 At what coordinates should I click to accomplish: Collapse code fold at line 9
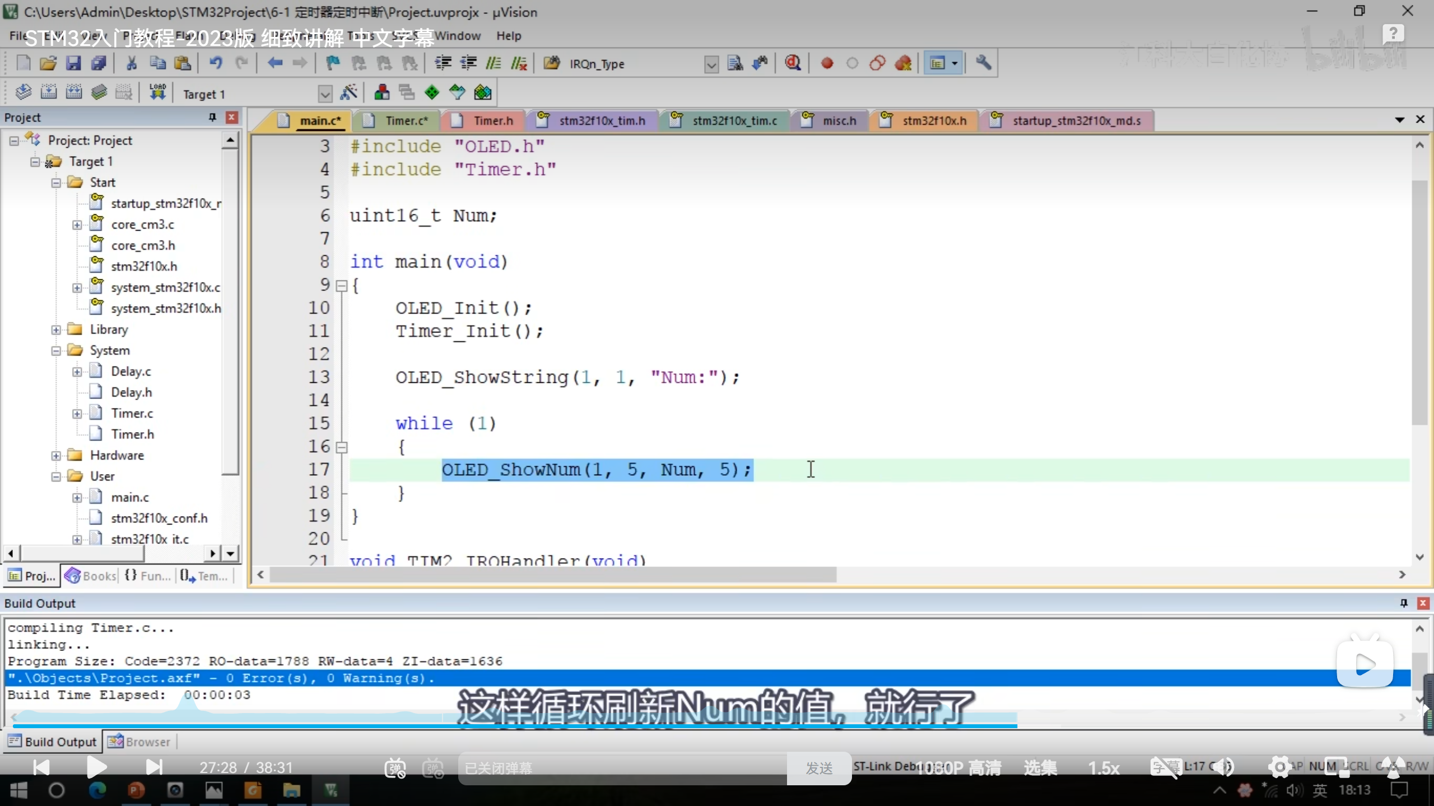(341, 286)
